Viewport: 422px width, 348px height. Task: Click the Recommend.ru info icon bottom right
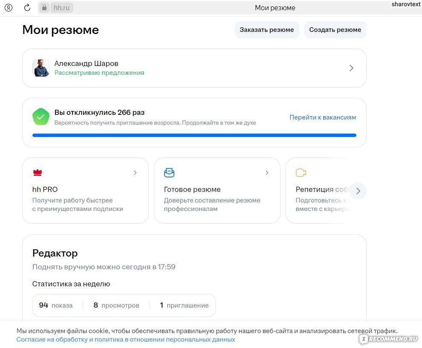363,338
